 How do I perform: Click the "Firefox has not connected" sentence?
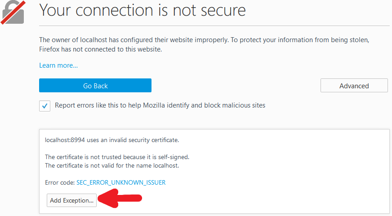click(x=100, y=49)
